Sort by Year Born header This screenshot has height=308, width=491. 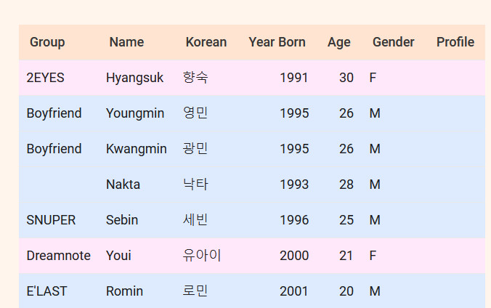coord(277,42)
